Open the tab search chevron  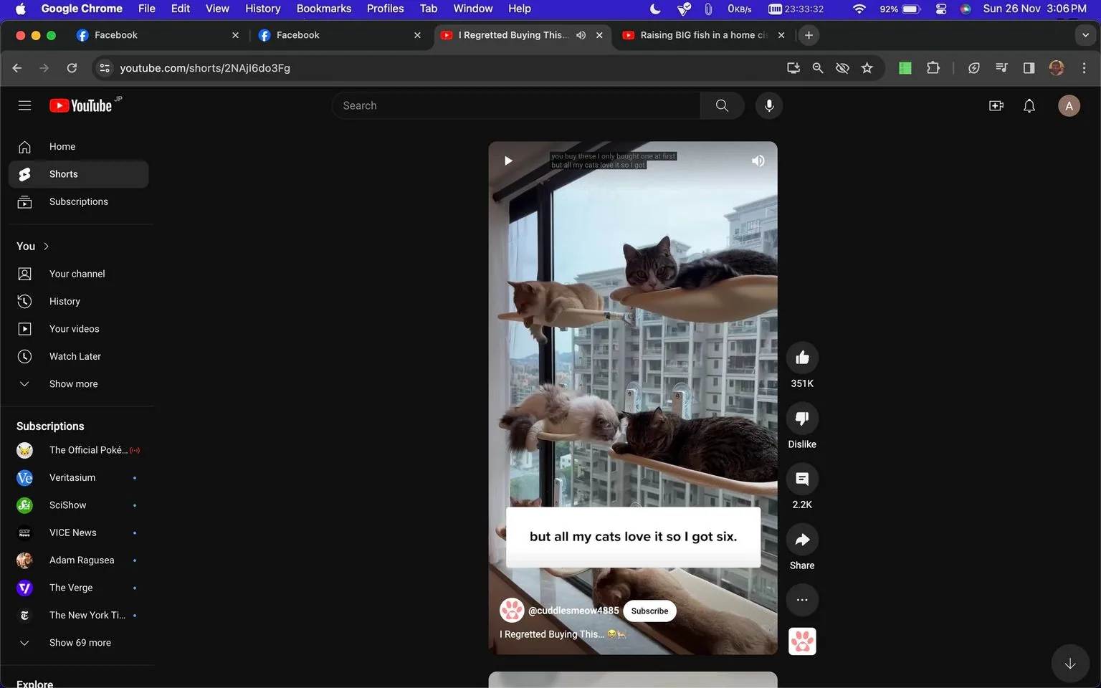pos(1086,34)
